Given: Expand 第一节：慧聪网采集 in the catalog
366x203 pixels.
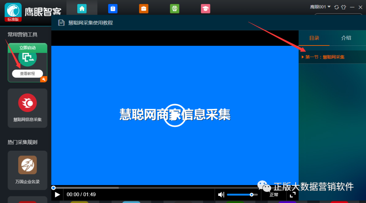Looking at the screenshot, I should 325,57.
